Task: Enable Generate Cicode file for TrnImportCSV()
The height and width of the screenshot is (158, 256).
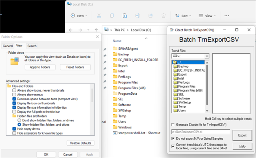Action: (173, 125)
